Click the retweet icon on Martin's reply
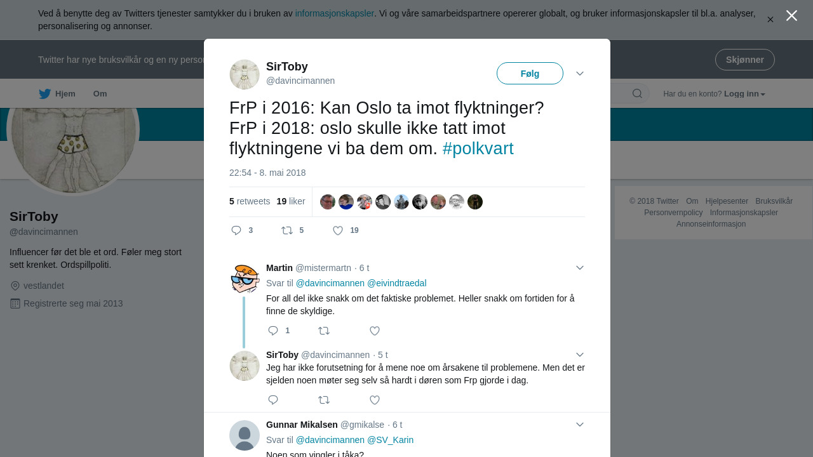813x457 pixels. click(324, 331)
